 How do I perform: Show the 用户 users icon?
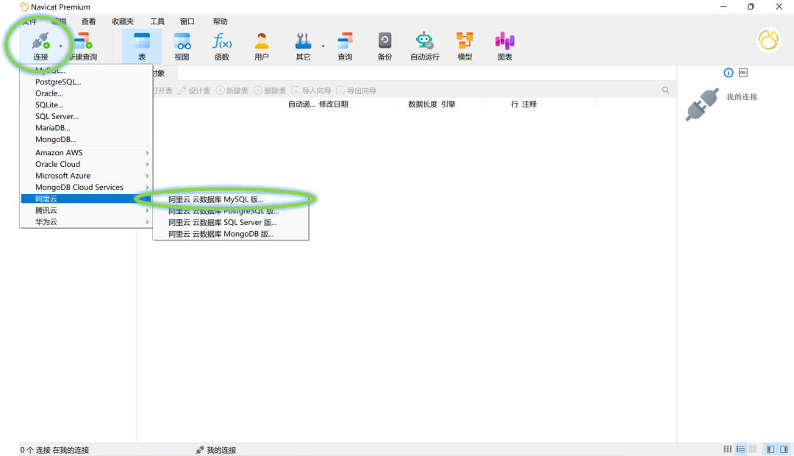(262, 41)
